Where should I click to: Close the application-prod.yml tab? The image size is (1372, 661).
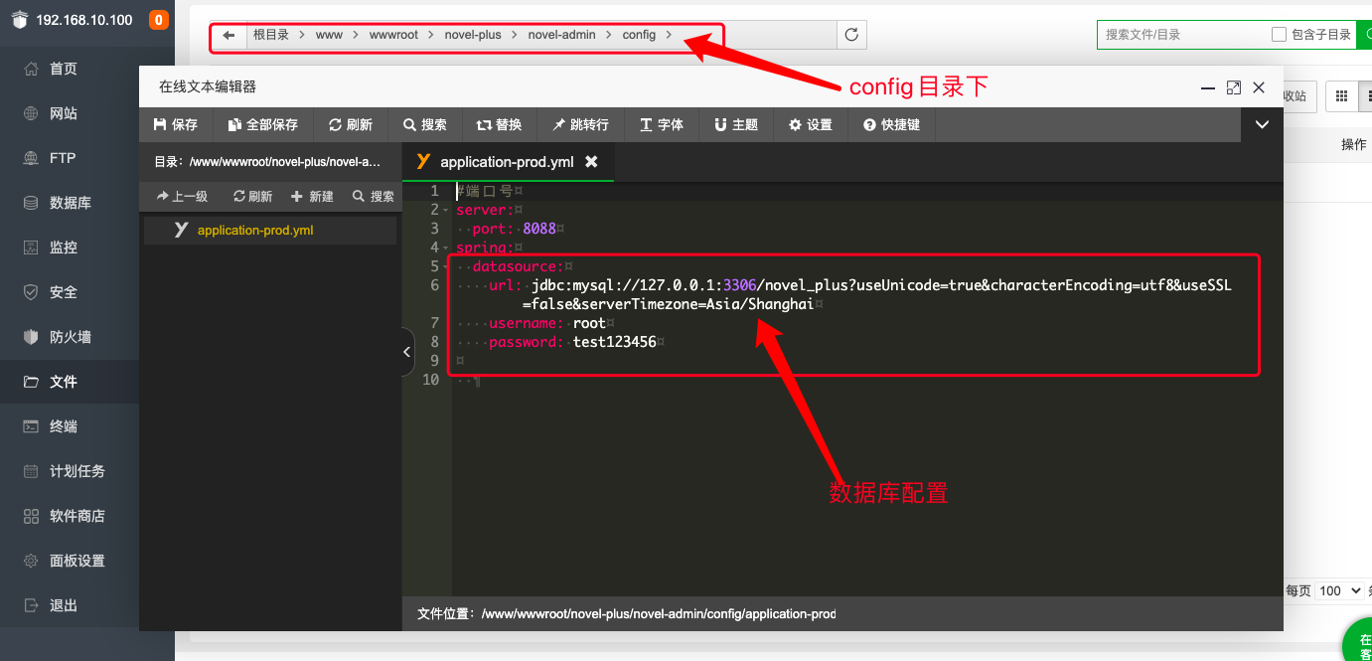(591, 161)
